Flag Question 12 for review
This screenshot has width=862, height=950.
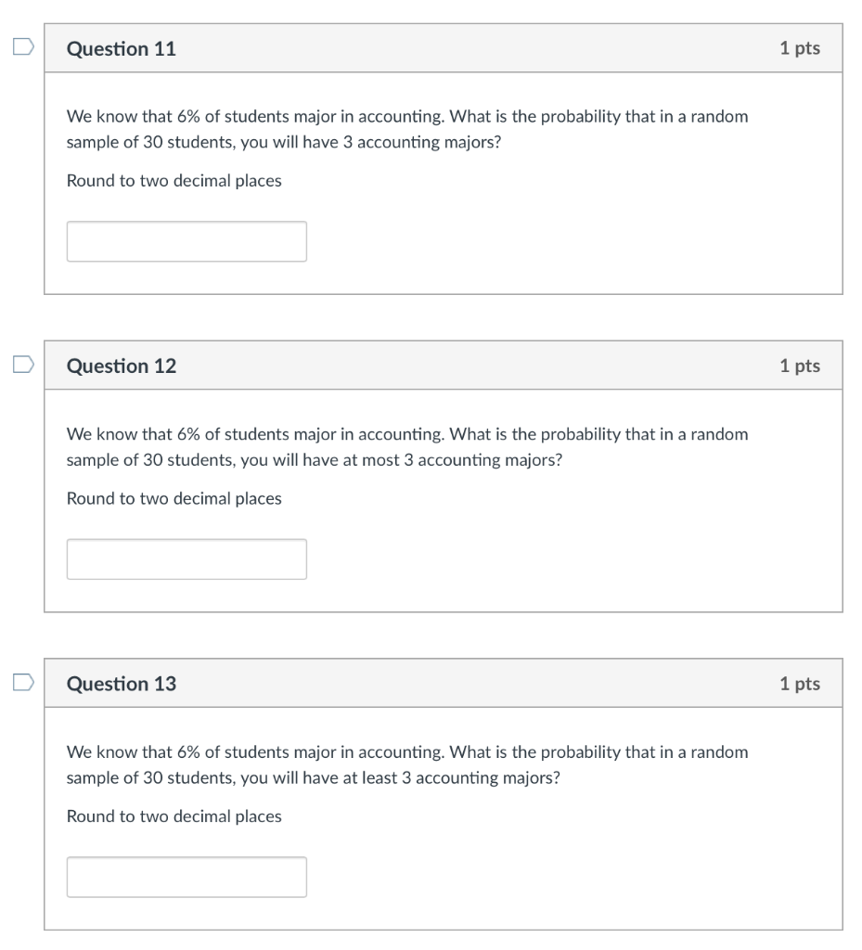pos(23,364)
